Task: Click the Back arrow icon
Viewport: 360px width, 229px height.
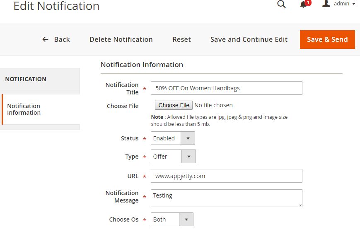Action: (x=46, y=39)
